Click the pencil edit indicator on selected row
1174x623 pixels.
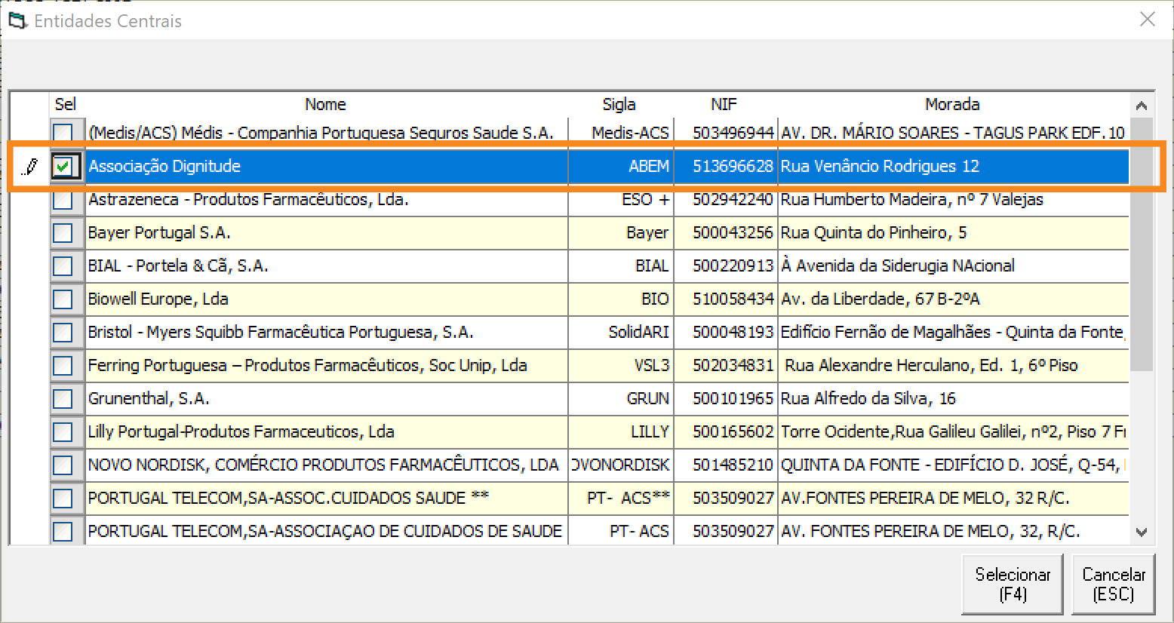click(29, 167)
